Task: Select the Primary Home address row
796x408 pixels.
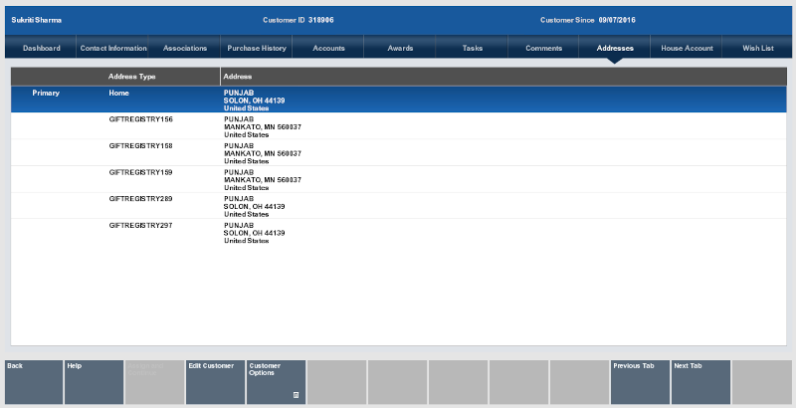Action: (x=399, y=100)
